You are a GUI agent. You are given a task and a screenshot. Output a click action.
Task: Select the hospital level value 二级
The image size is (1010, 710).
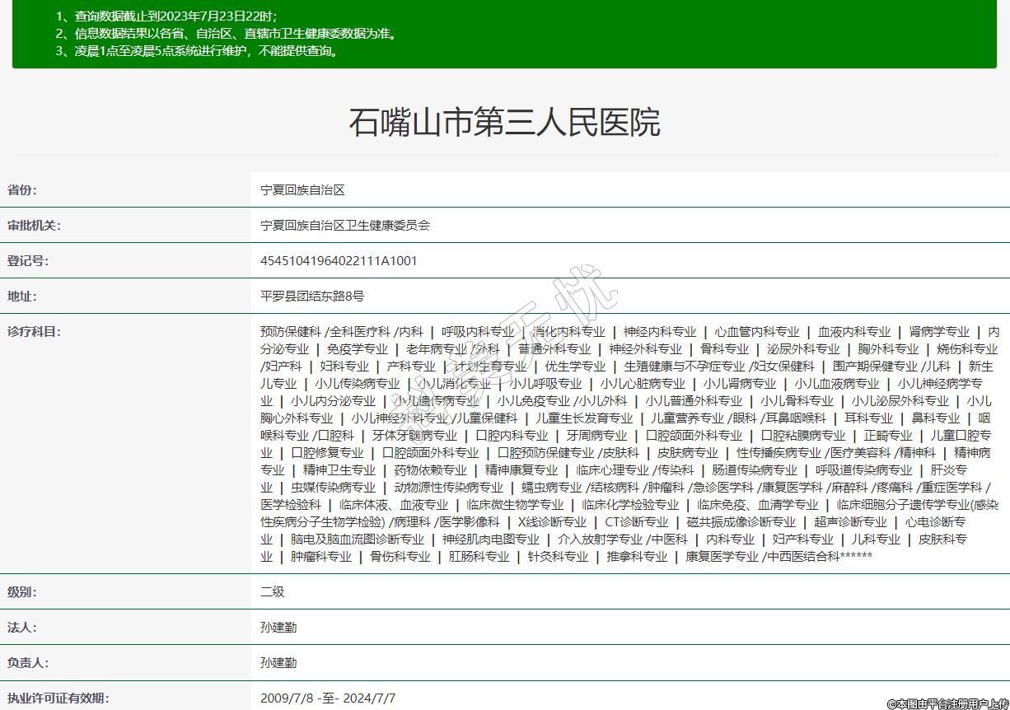272,591
